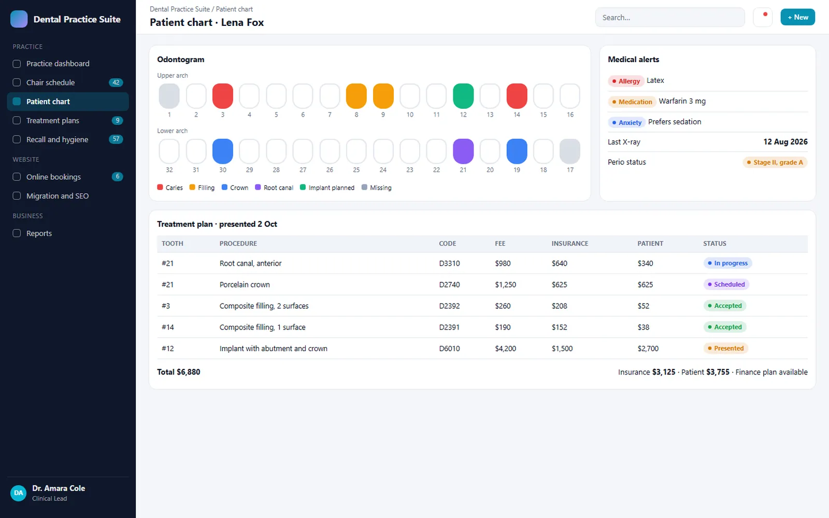Screen dimensions: 829x518
Task: Click the Patient chart sidebar icon
Action: click(17, 102)
